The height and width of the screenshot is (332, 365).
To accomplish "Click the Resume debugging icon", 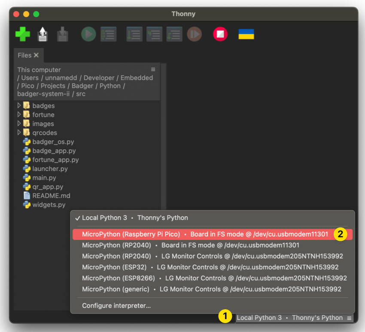I will pos(195,34).
